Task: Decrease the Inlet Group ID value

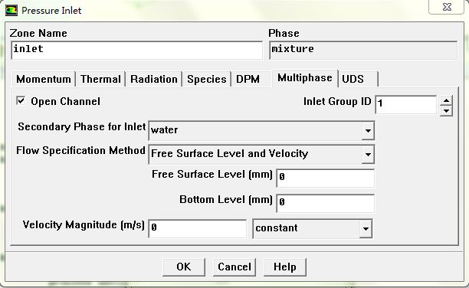Action: tap(446, 111)
